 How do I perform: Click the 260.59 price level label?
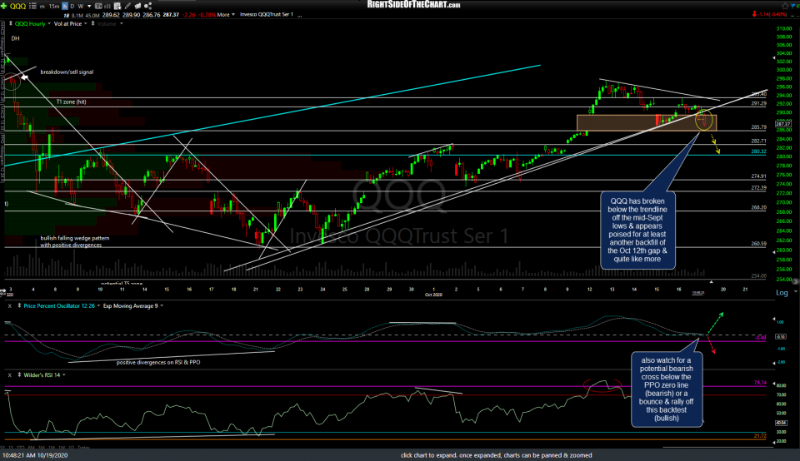coord(758,244)
